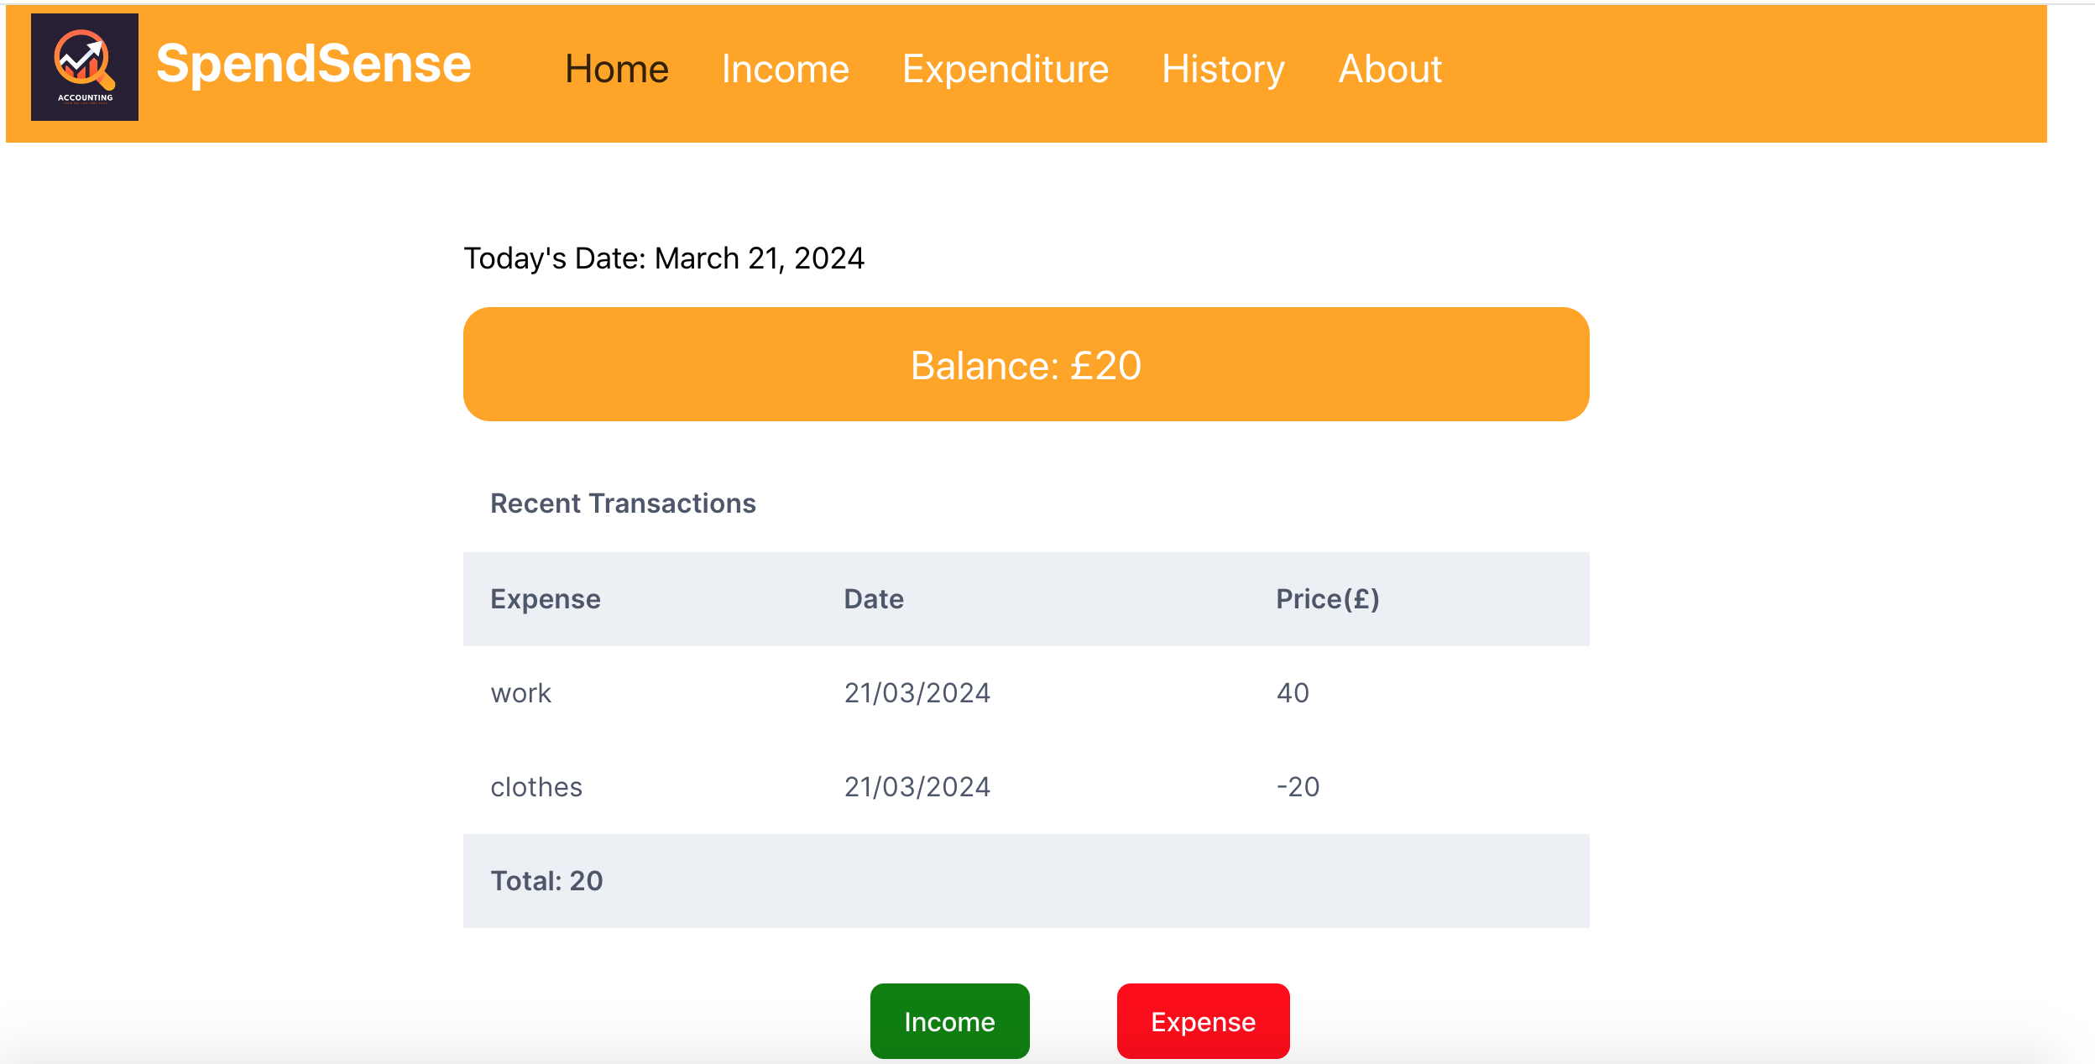Go to the Income navigation page
The image size is (2095, 1064).
coord(785,69)
